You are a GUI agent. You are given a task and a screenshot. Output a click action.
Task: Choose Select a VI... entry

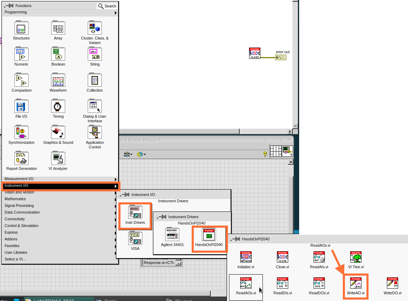(x=59, y=259)
